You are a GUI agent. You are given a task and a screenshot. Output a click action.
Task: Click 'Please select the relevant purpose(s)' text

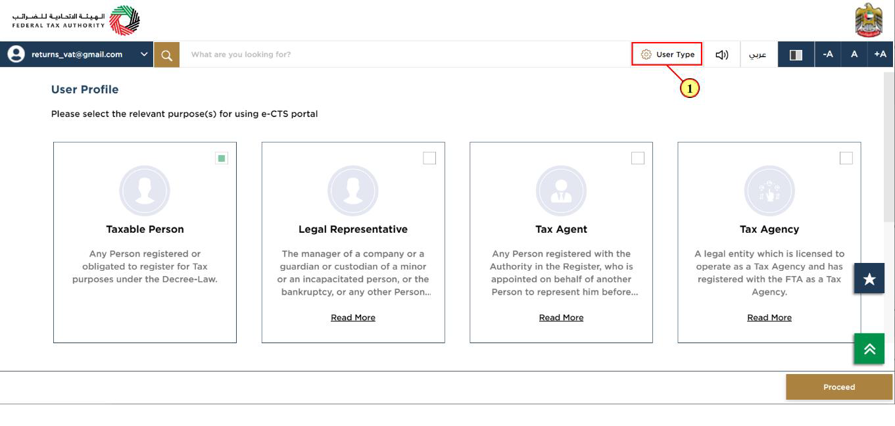184,114
